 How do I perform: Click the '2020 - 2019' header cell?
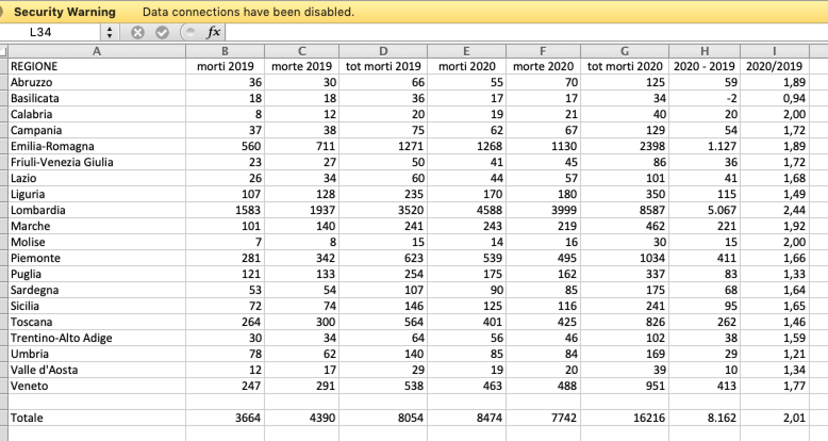pyautogui.click(x=705, y=66)
